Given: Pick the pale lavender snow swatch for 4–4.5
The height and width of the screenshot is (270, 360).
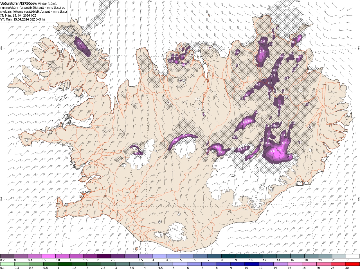Looking at the screenshot, I should 159,256.
